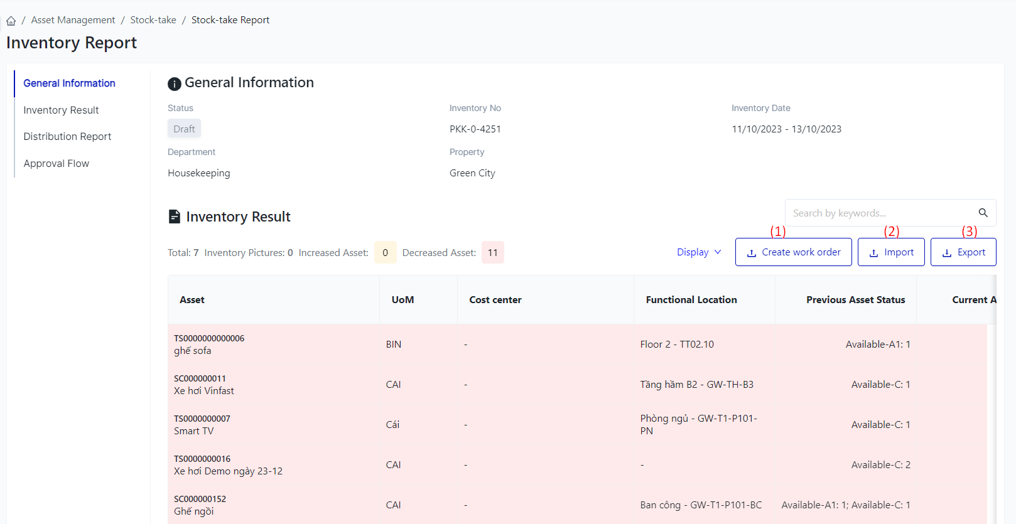This screenshot has width=1016, height=524.
Task: Open the Inventory Result sidebar tab
Action: 61,110
